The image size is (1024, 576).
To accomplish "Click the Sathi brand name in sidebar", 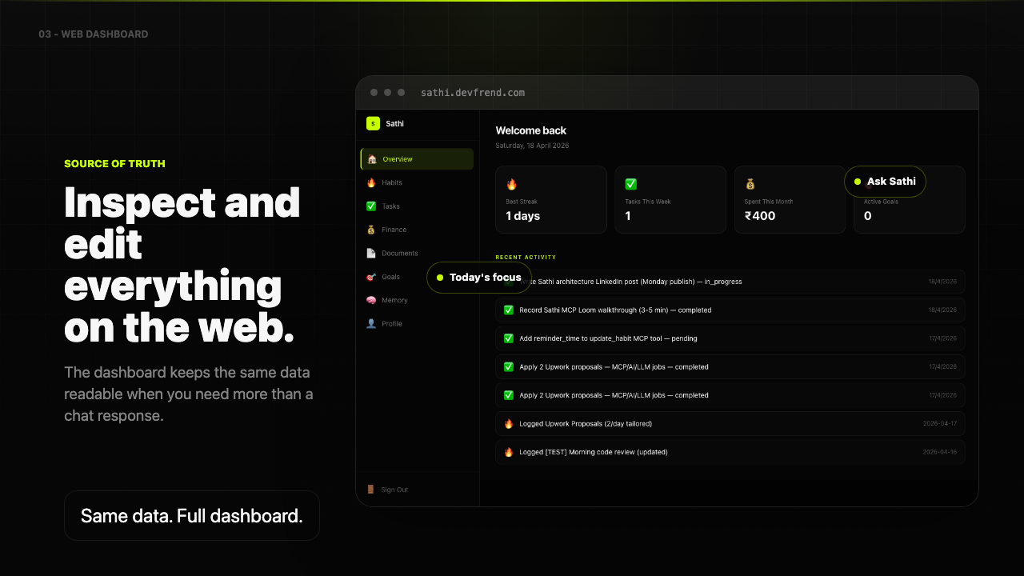I will click(395, 124).
